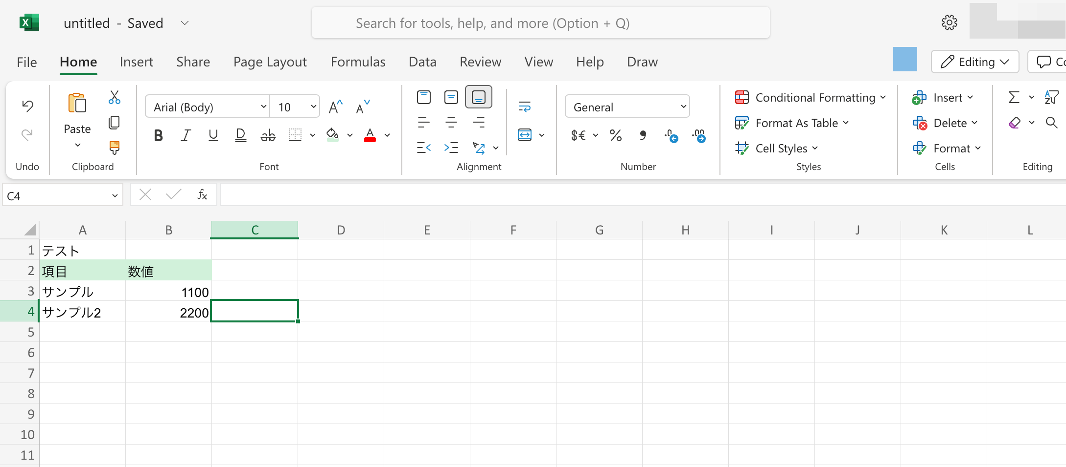
Task: Open the Page Layout tab
Action: tap(270, 62)
